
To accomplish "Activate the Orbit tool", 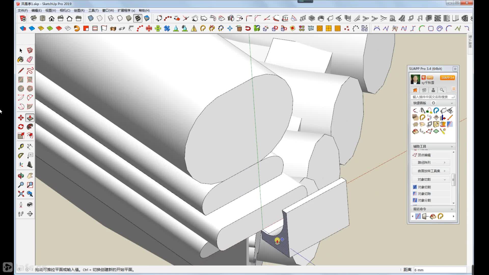I will 21,176.
